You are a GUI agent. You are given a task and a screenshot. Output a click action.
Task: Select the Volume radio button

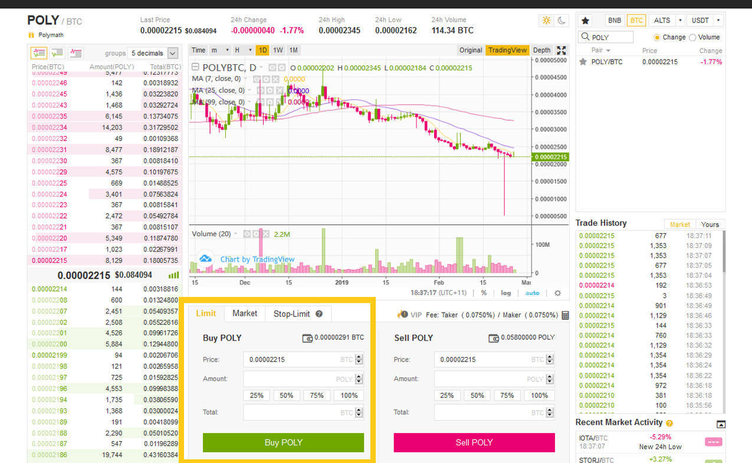point(692,37)
